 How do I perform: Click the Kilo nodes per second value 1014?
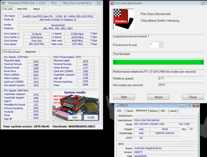coord(181,85)
